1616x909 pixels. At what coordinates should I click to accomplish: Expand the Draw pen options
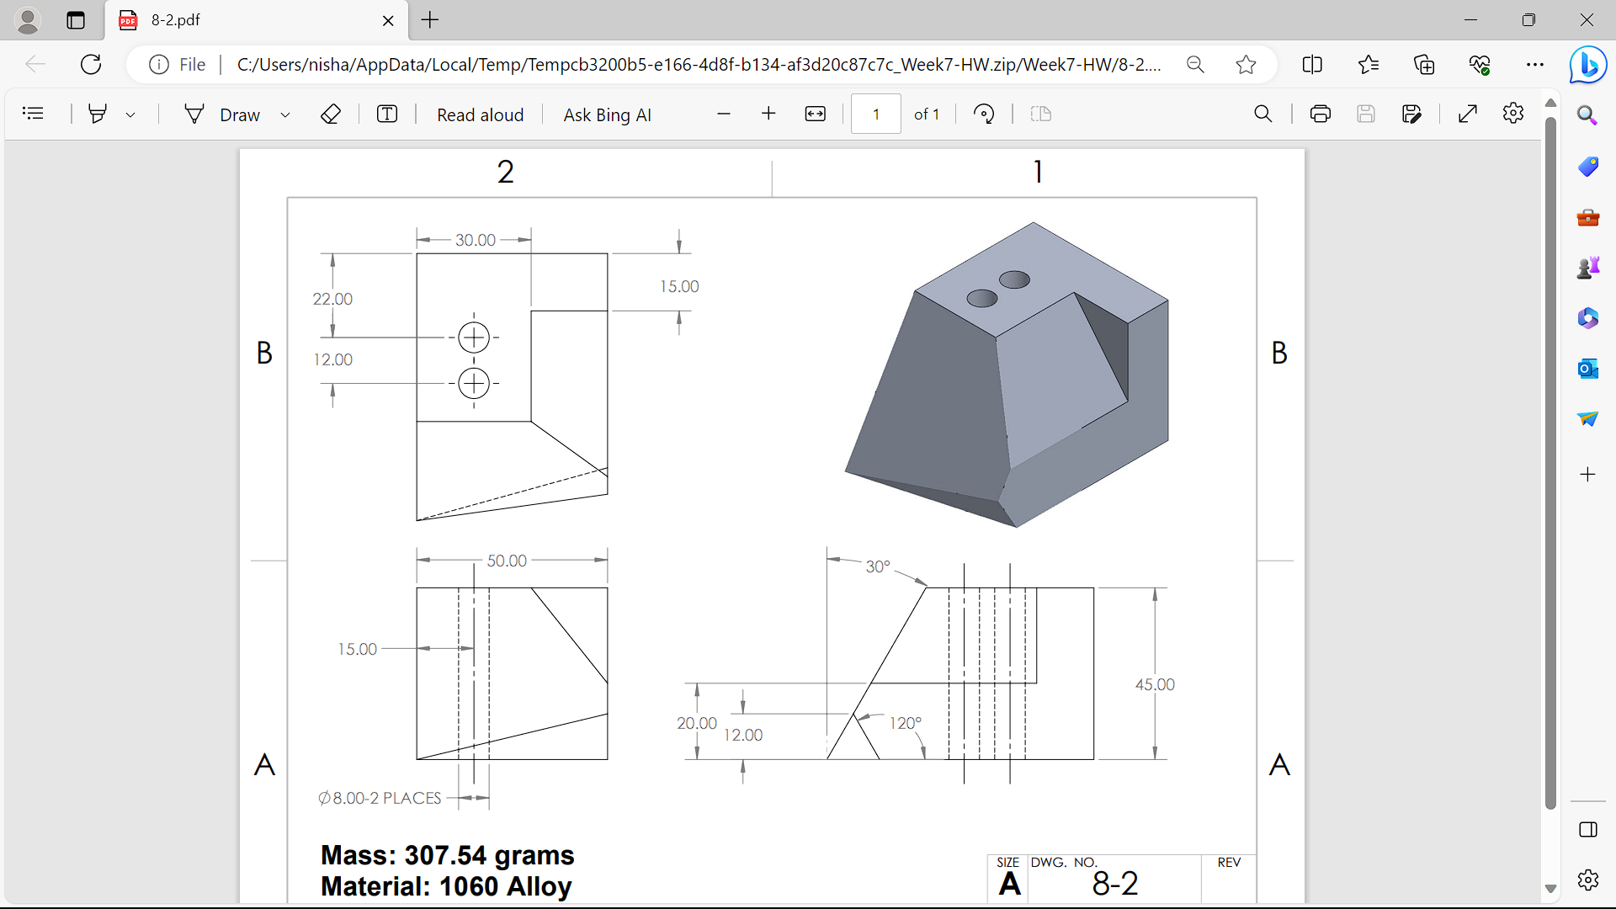click(286, 114)
